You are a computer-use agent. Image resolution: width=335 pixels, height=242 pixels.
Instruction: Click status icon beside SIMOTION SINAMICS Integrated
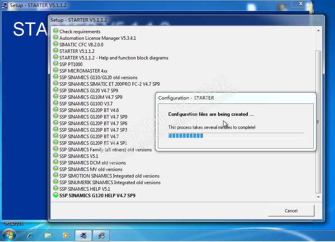click(x=56, y=176)
